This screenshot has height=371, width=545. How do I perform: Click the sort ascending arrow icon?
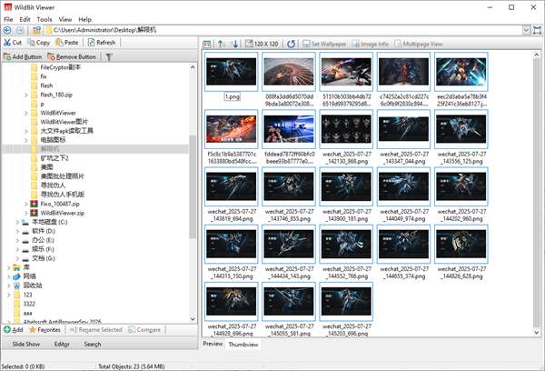pos(221,44)
